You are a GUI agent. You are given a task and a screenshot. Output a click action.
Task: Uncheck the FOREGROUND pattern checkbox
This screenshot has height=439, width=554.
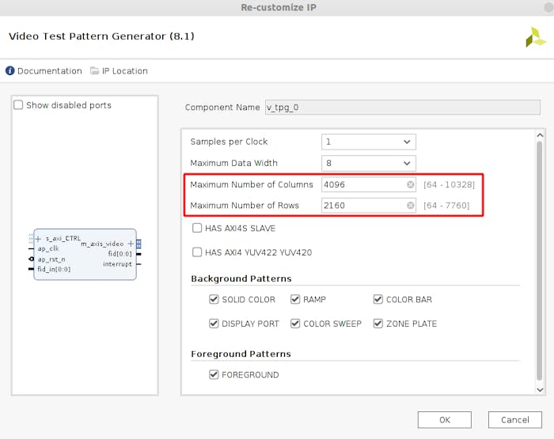(x=214, y=375)
